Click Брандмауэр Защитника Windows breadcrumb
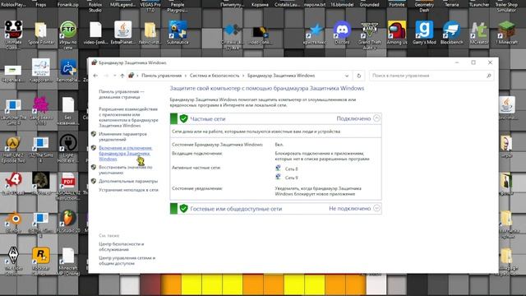 pyautogui.click(x=281, y=76)
